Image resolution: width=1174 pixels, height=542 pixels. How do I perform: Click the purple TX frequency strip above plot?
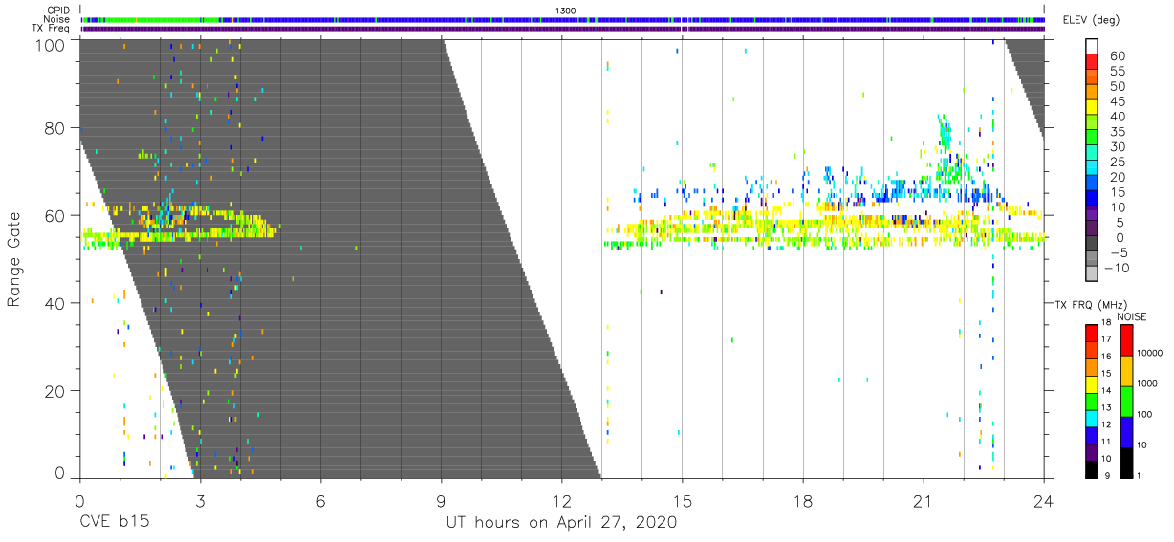click(562, 28)
